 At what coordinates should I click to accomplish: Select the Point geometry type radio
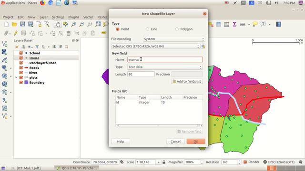(118, 29)
